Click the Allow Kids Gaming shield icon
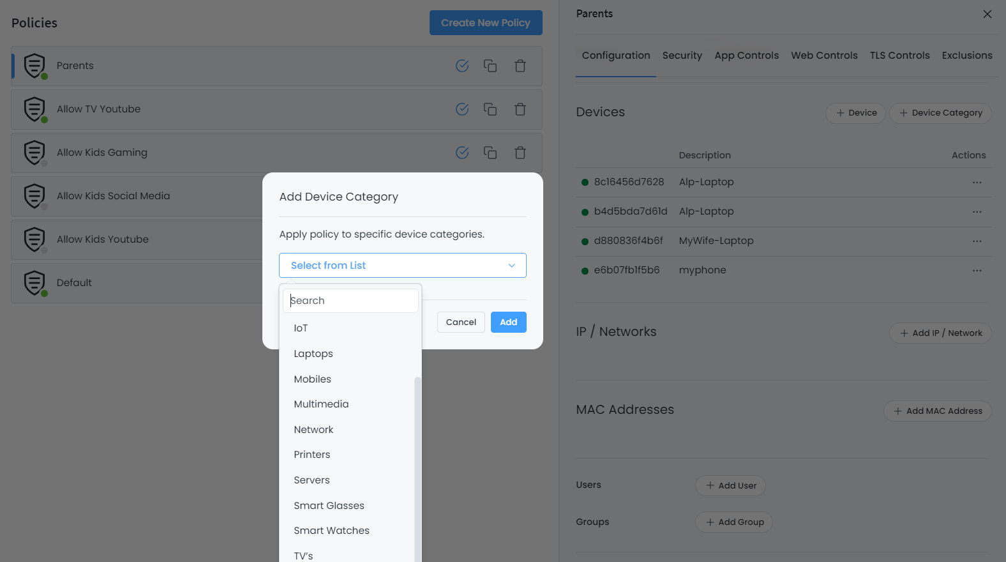The height and width of the screenshot is (562, 1006). (x=34, y=153)
